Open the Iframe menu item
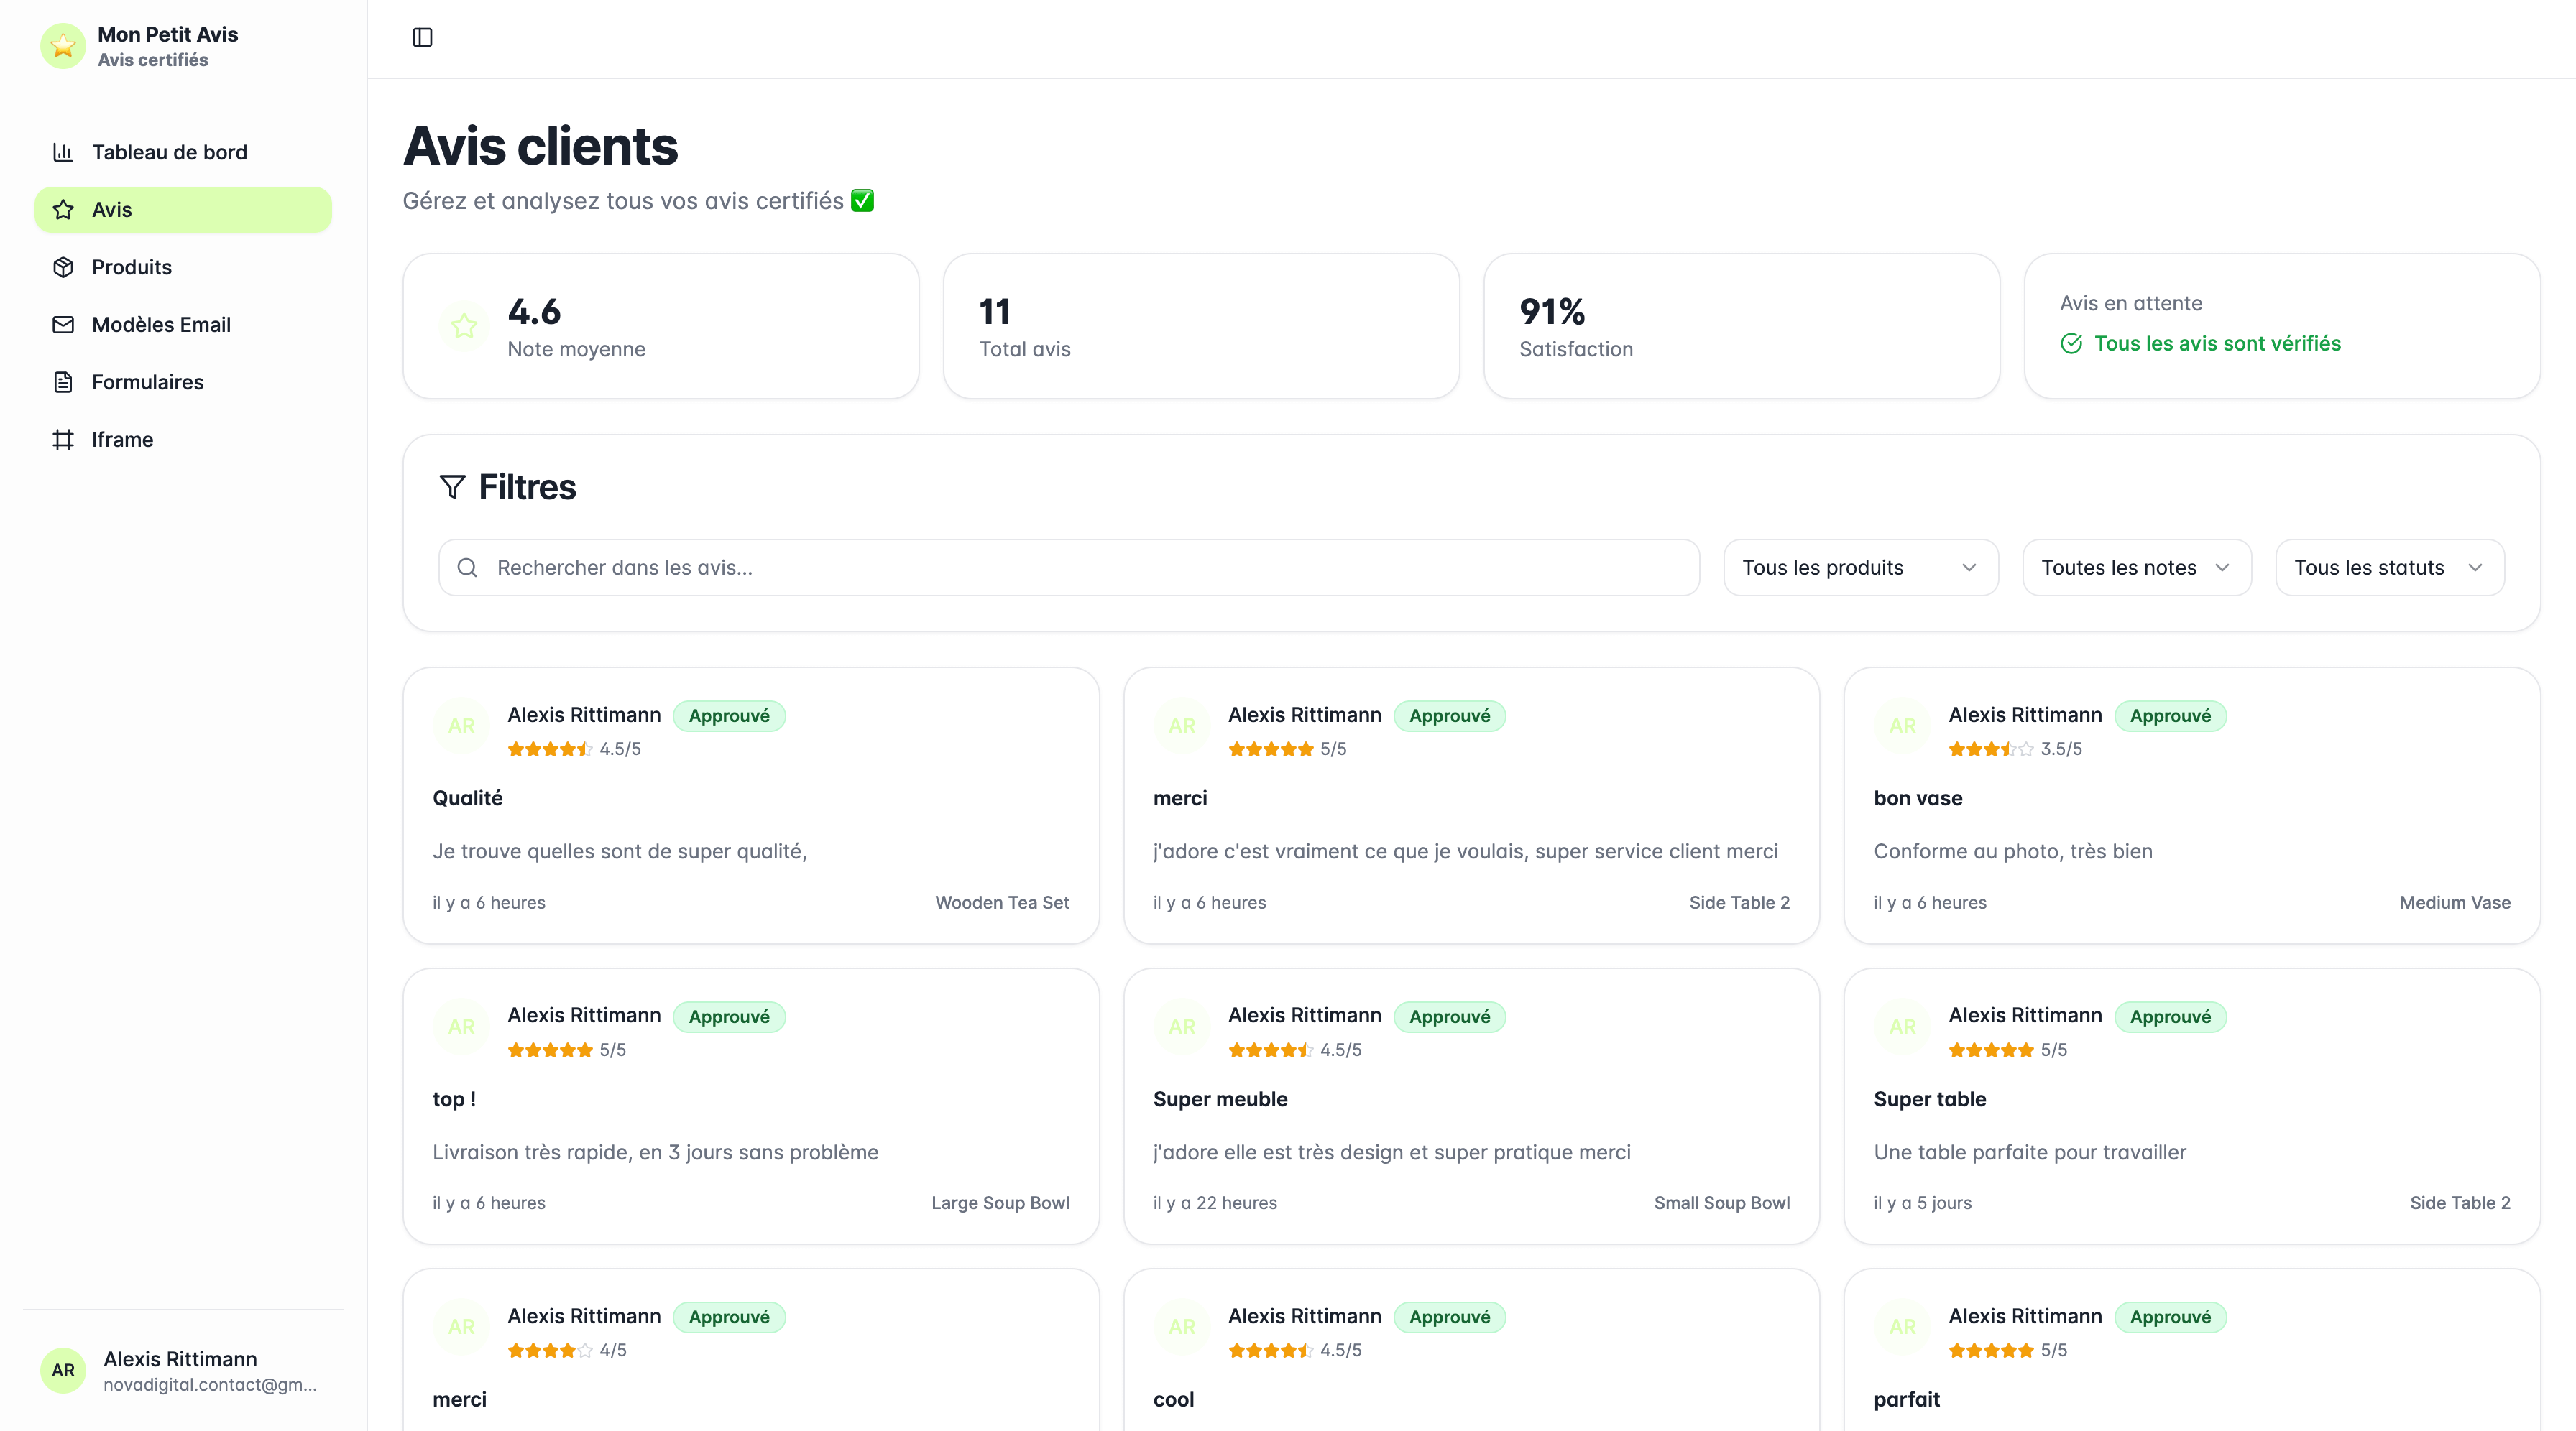The height and width of the screenshot is (1431, 2576). (x=122, y=440)
